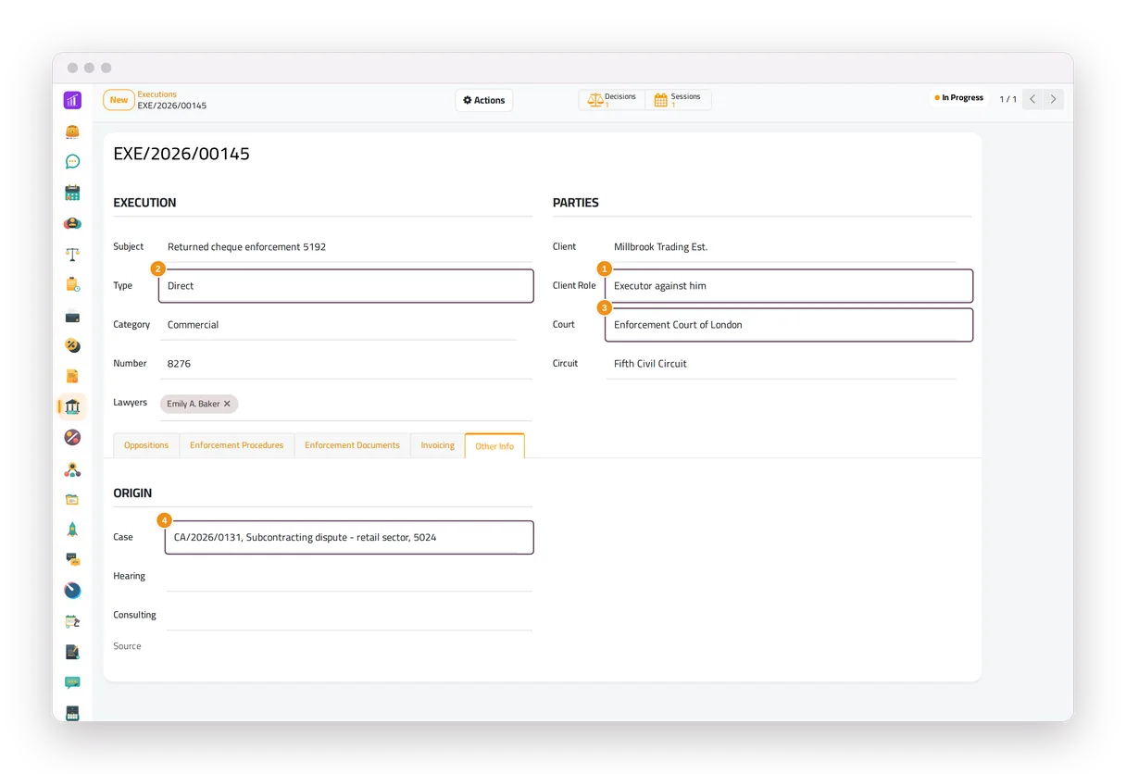The width and height of the screenshot is (1126, 774).
Task: Select the highlighted courthouse sidebar icon
Action: [x=72, y=406]
